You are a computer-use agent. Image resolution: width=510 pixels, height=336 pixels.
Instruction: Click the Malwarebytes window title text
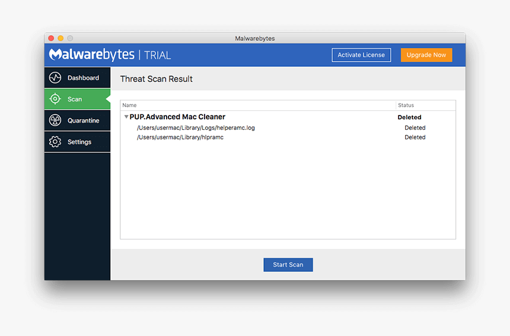pos(254,39)
